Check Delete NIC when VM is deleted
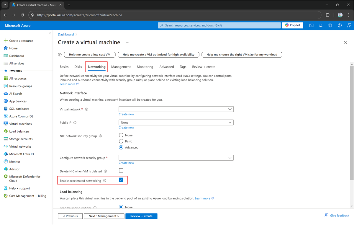This screenshot has width=354, height=225. tap(121, 170)
